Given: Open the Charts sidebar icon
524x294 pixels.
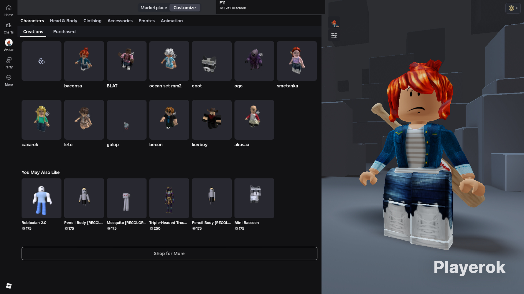Looking at the screenshot, I should pyautogui.click(x=9, y=28).
